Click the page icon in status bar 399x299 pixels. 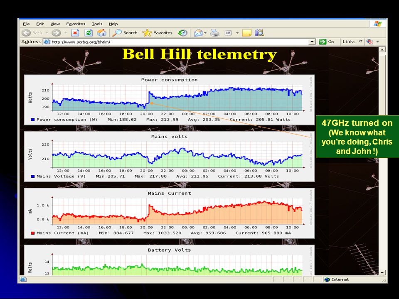tap(23, 279)
